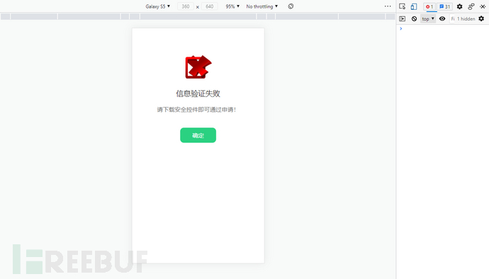Open the 95% zoom dropdown
The image size is (489, 279).
click(232, 6)
